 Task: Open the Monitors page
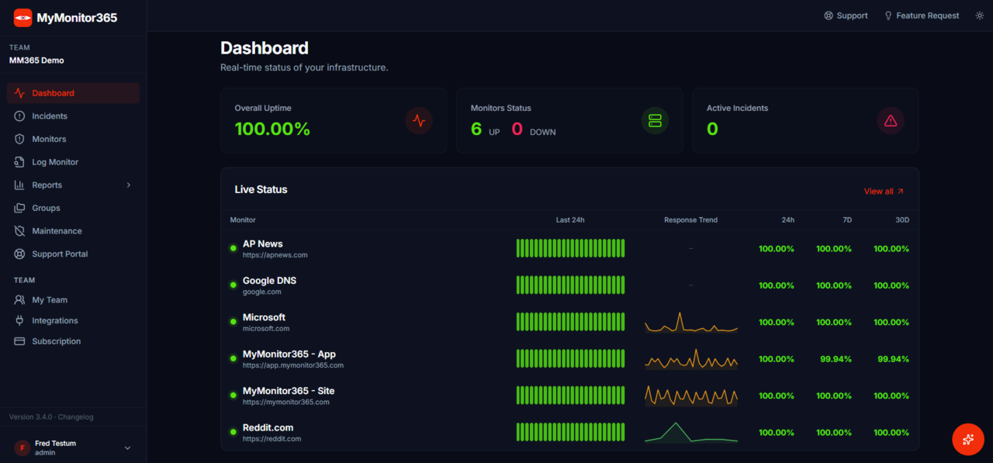(x=73, y=139)
